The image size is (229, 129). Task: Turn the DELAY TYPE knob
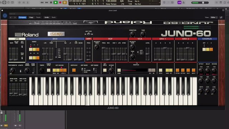[x=208, y=70]
